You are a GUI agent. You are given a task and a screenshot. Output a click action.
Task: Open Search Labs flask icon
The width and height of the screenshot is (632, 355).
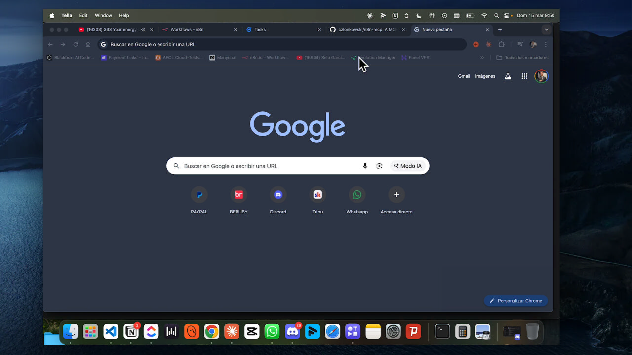(508, 76)
